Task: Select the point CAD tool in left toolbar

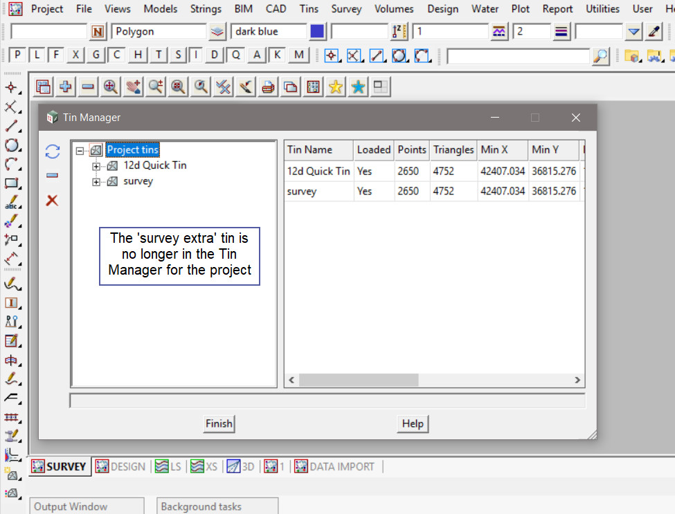Action: (x=11, y=88)
